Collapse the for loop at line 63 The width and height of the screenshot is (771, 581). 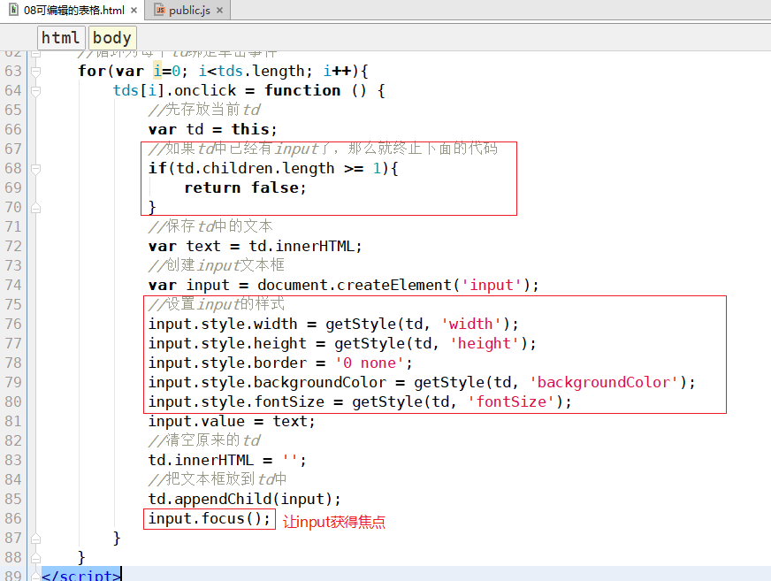coord(36,71)
